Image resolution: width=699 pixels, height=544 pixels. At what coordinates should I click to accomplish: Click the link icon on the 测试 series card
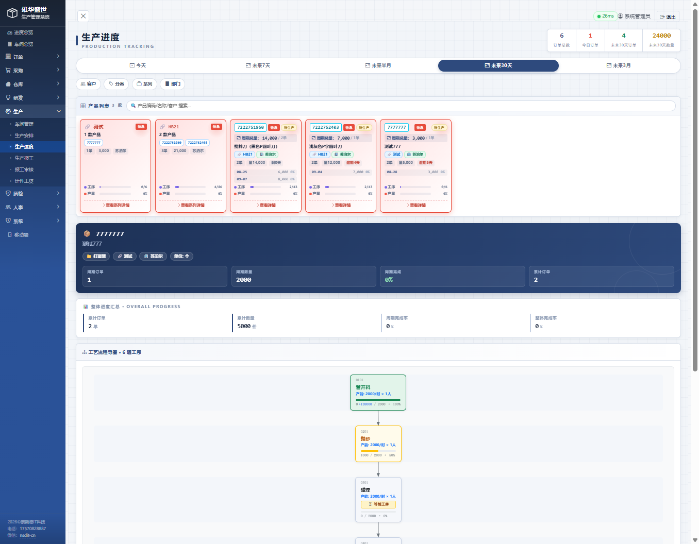(x=88, y=127)
